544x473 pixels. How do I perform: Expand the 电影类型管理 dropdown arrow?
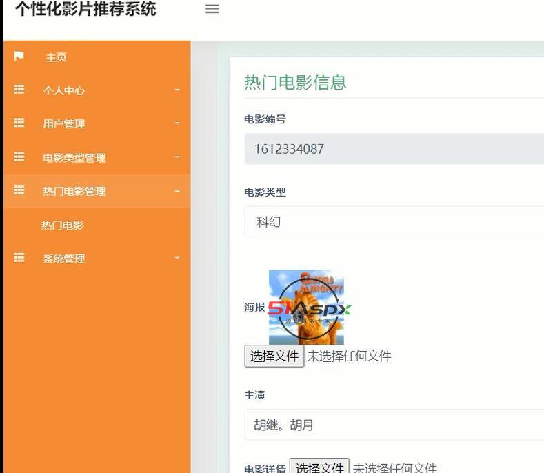pyautogui.click(x=177, y=157)
